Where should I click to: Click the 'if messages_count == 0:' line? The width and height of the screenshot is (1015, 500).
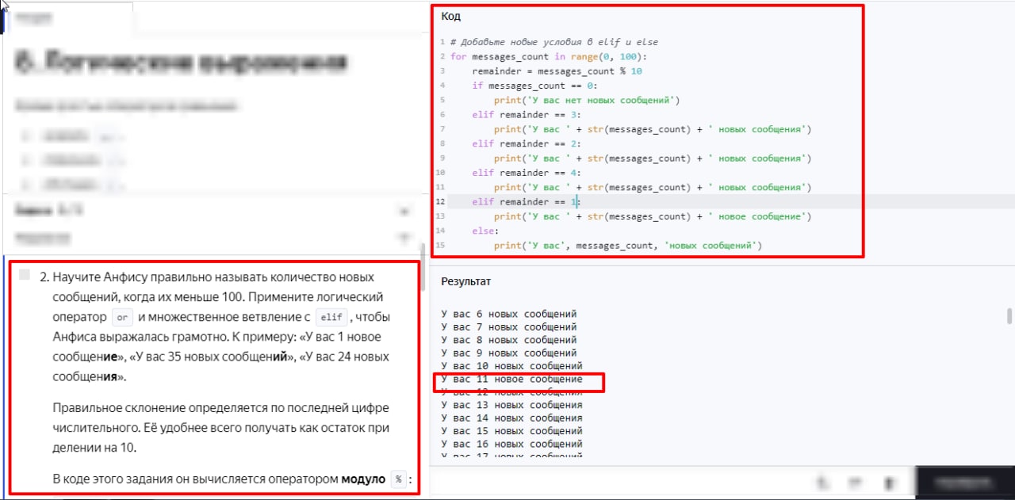534,86
